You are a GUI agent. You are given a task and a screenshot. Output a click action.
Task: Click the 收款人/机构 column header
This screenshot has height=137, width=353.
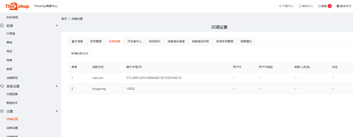pyautogui.click(x=302, y=67)
